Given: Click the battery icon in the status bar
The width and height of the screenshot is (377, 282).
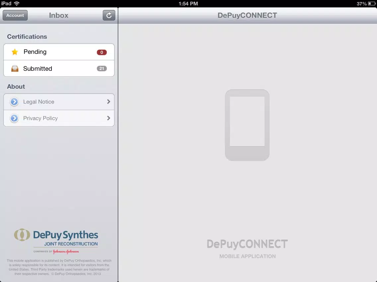Looking at the screenshot, I should click(x=372, y=4).
